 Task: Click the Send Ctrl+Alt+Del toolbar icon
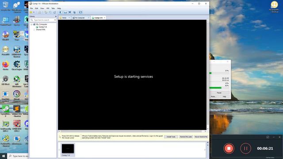[x=39, y=12]
